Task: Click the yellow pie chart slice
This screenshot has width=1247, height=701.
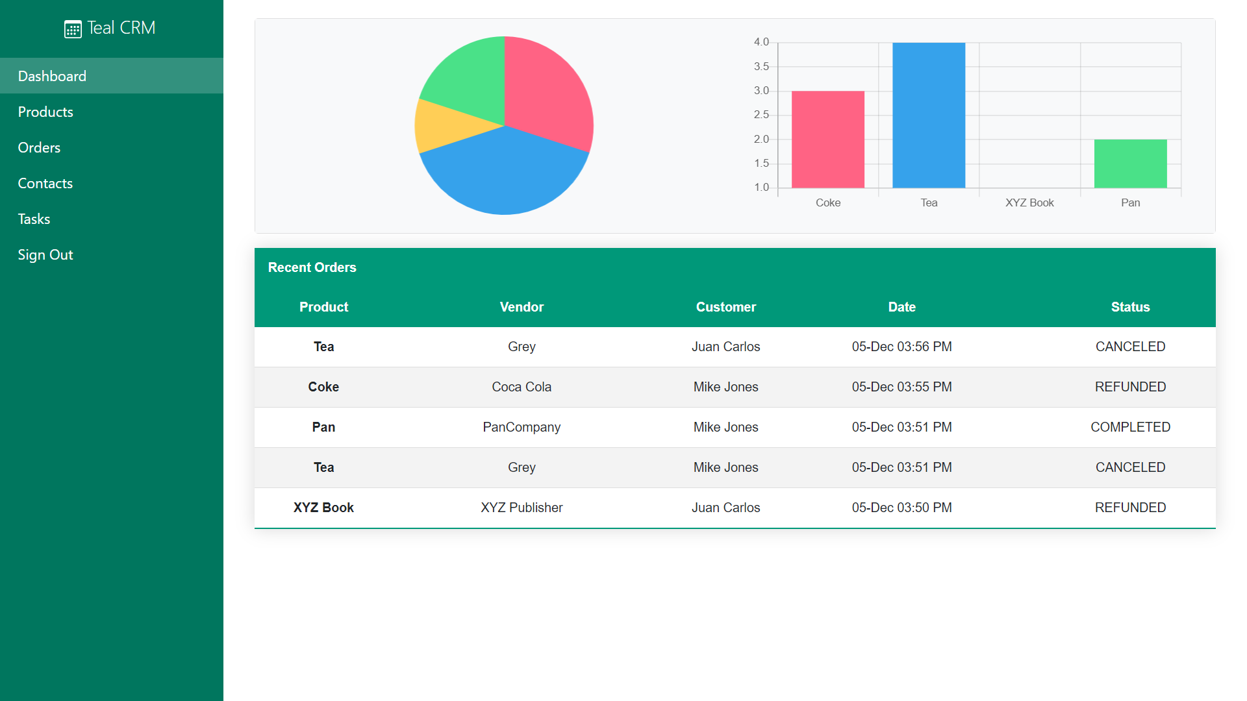Action: 442,125
